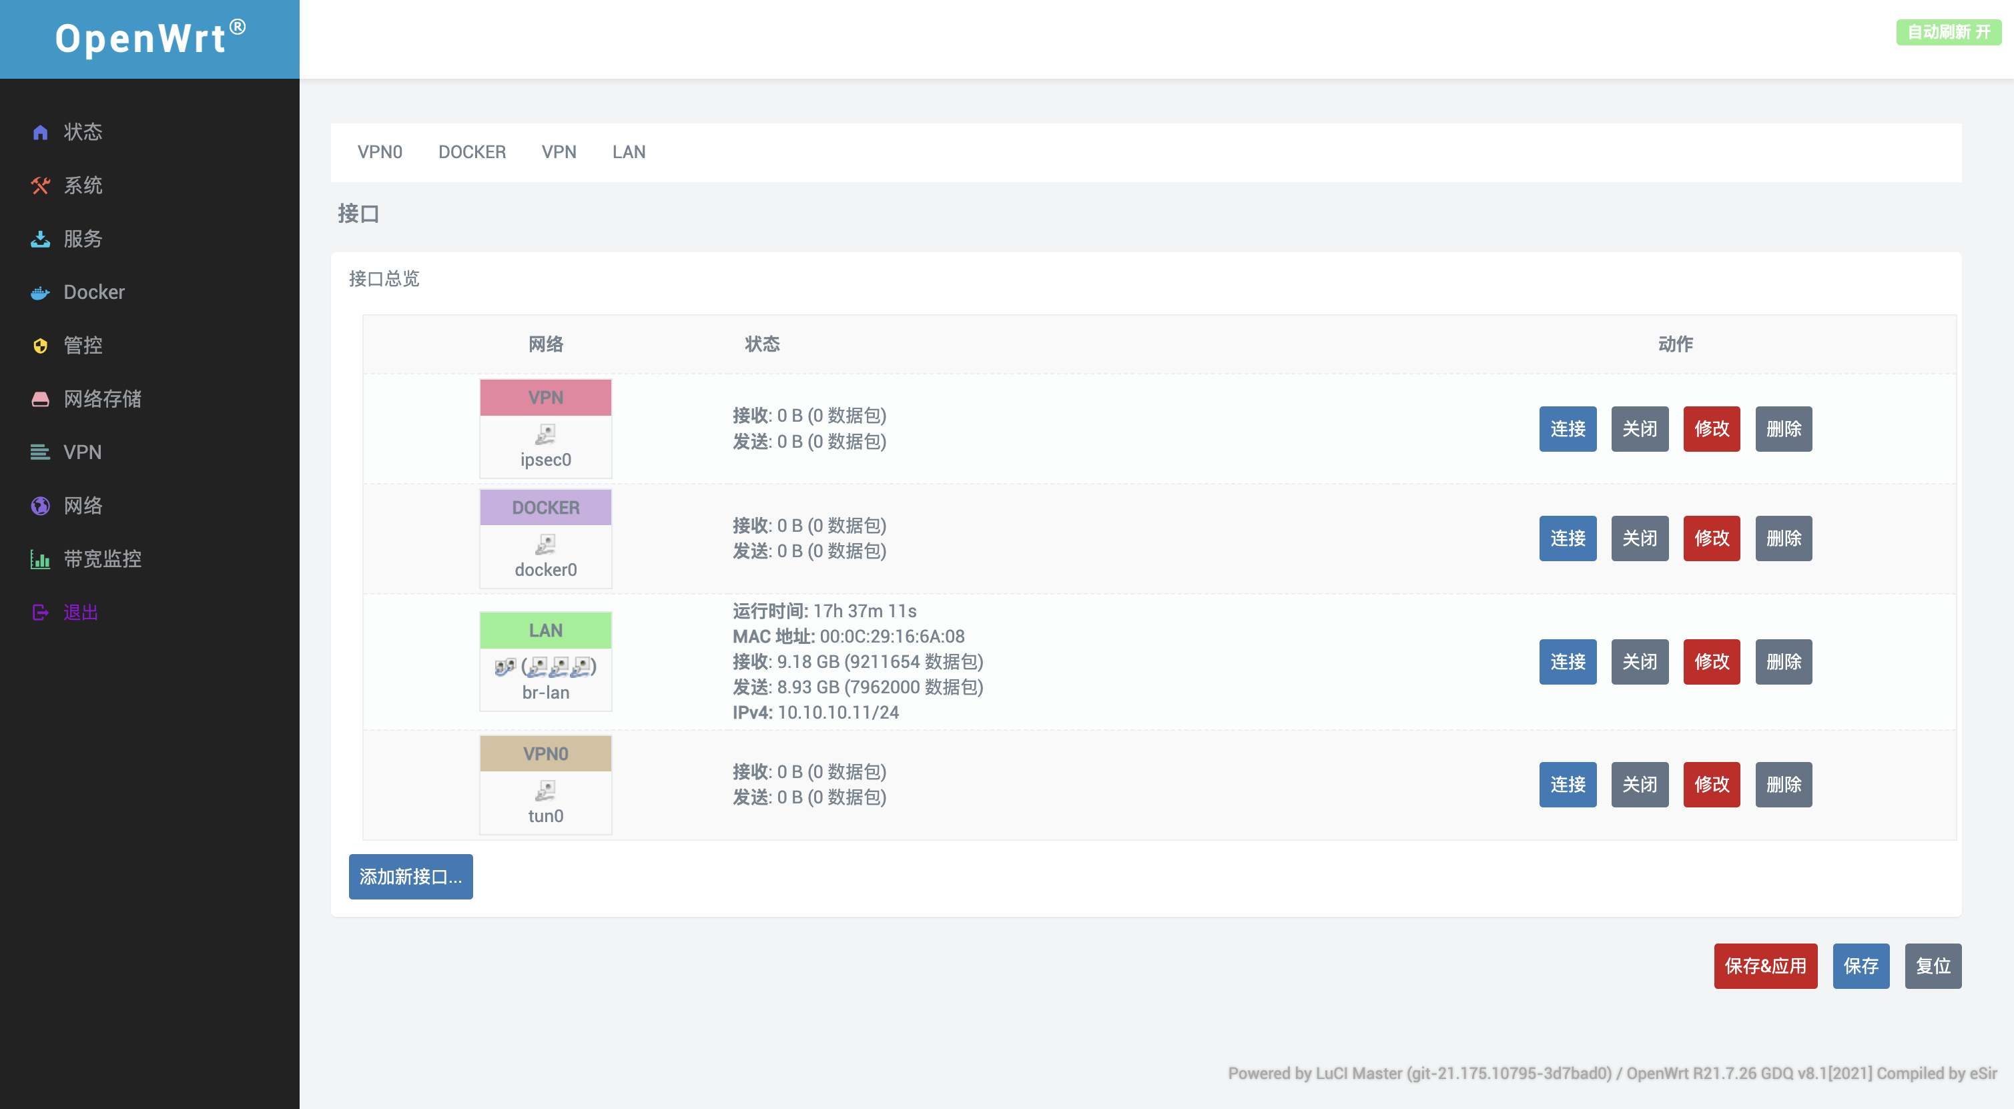2014x1109 pixels.
Task: Switch to the DOCKER tab
Action: click(471, 151)
